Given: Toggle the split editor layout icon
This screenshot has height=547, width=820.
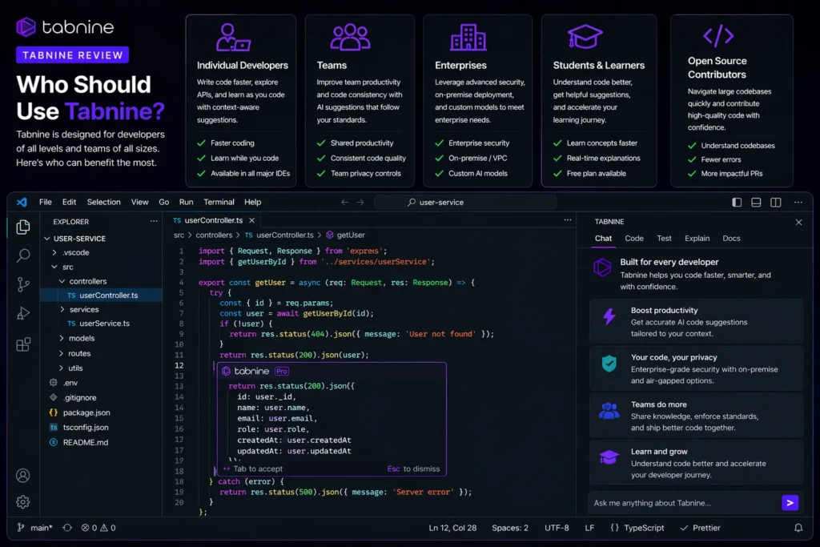Looking at the screenshot, I should click(776, 203).
